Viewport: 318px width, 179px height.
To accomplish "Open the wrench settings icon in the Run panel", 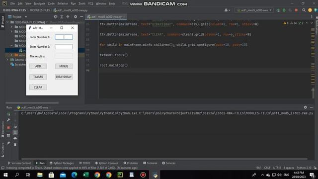I will pos(8,120).
